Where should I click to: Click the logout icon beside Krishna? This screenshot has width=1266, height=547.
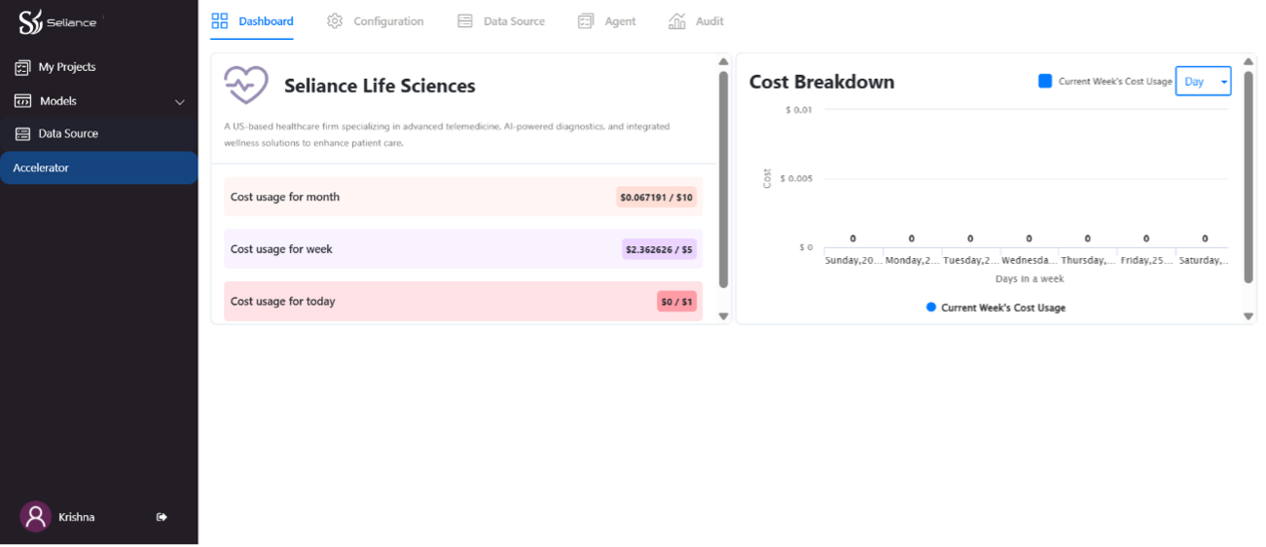tap(162, 517)
